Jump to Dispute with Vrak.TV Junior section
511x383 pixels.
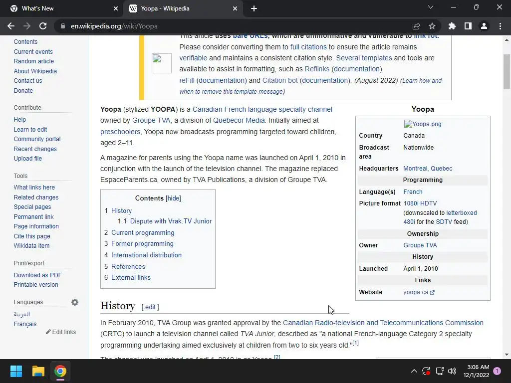(171, 221)
